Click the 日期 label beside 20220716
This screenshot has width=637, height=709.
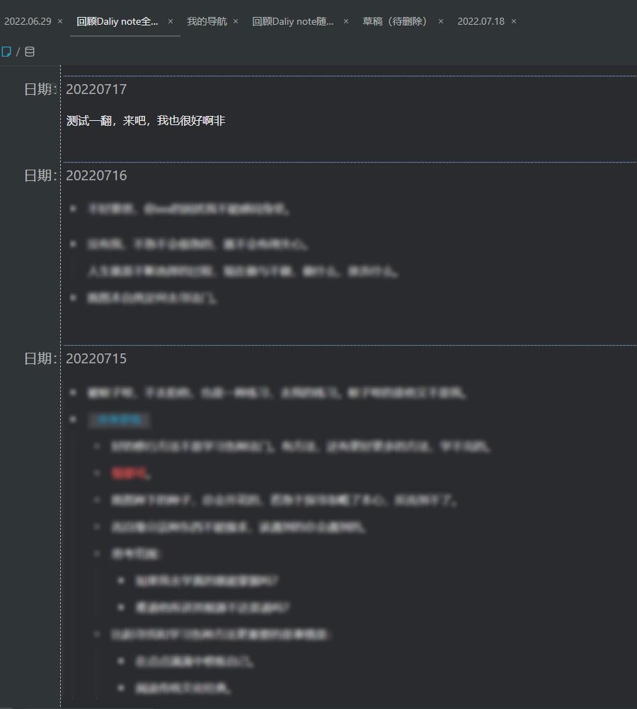tap(41, 175)
